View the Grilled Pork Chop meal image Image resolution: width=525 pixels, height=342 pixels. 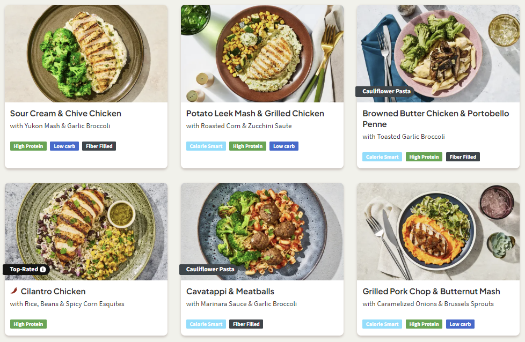coord(438,232)
